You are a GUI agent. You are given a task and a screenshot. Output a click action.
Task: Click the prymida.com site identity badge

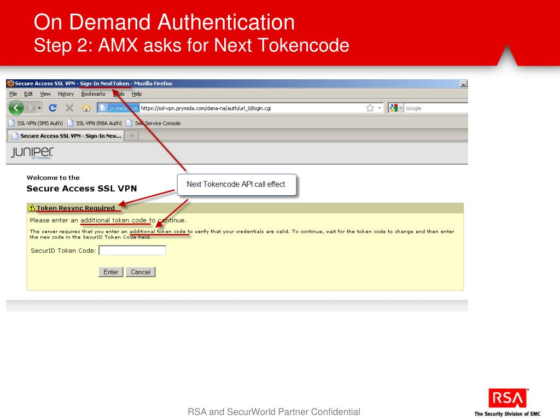(x=118, y=108)
